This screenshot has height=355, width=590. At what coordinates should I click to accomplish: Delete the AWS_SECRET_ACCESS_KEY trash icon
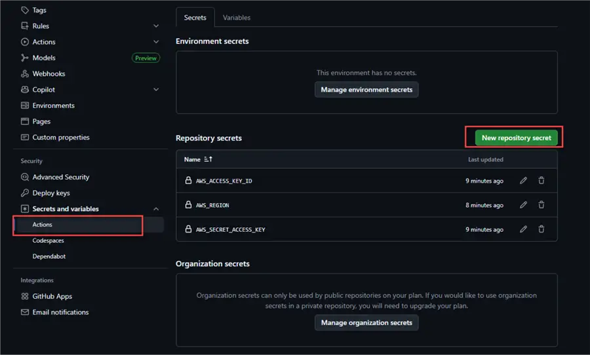click(541, 229)
